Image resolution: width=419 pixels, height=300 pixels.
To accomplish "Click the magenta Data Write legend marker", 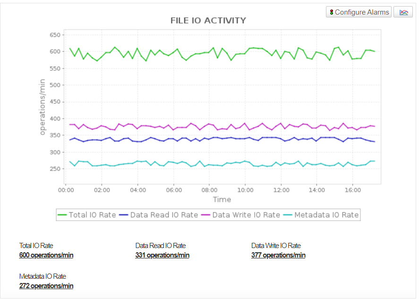I will 206,215.
